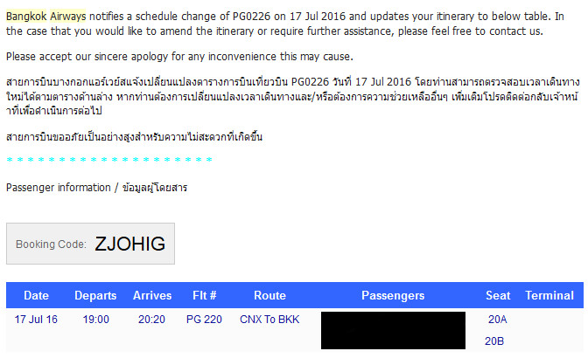Click the Booking Code label

point(51,244)
